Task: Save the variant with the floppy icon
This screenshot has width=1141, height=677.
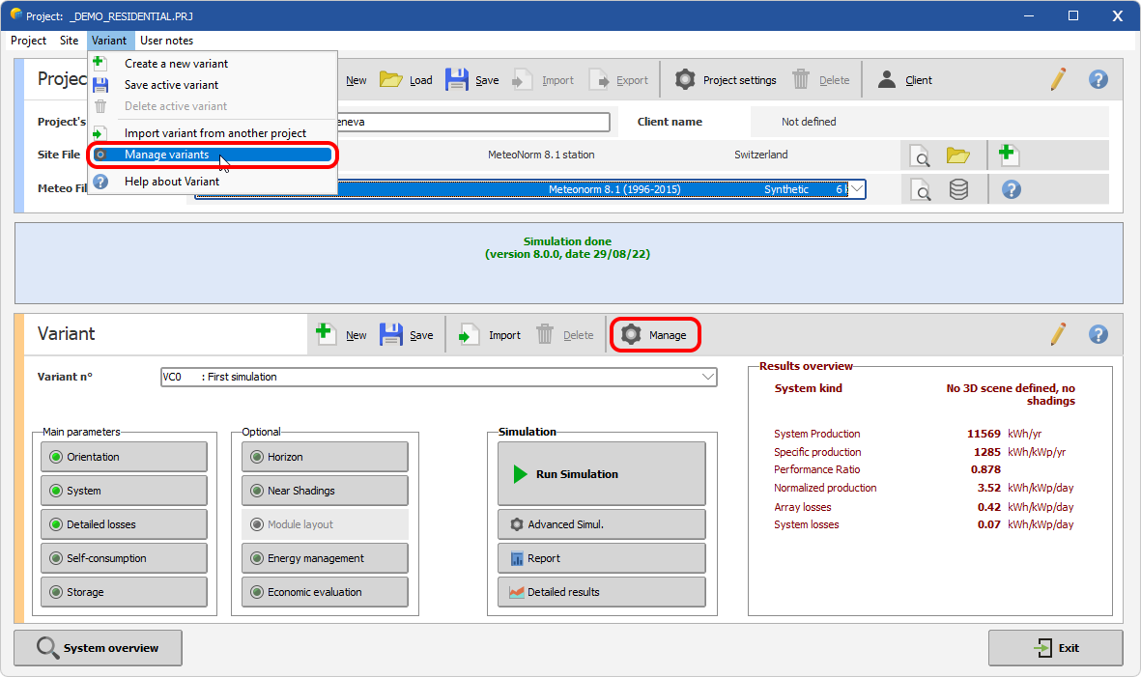Action: tap(390, 334)
